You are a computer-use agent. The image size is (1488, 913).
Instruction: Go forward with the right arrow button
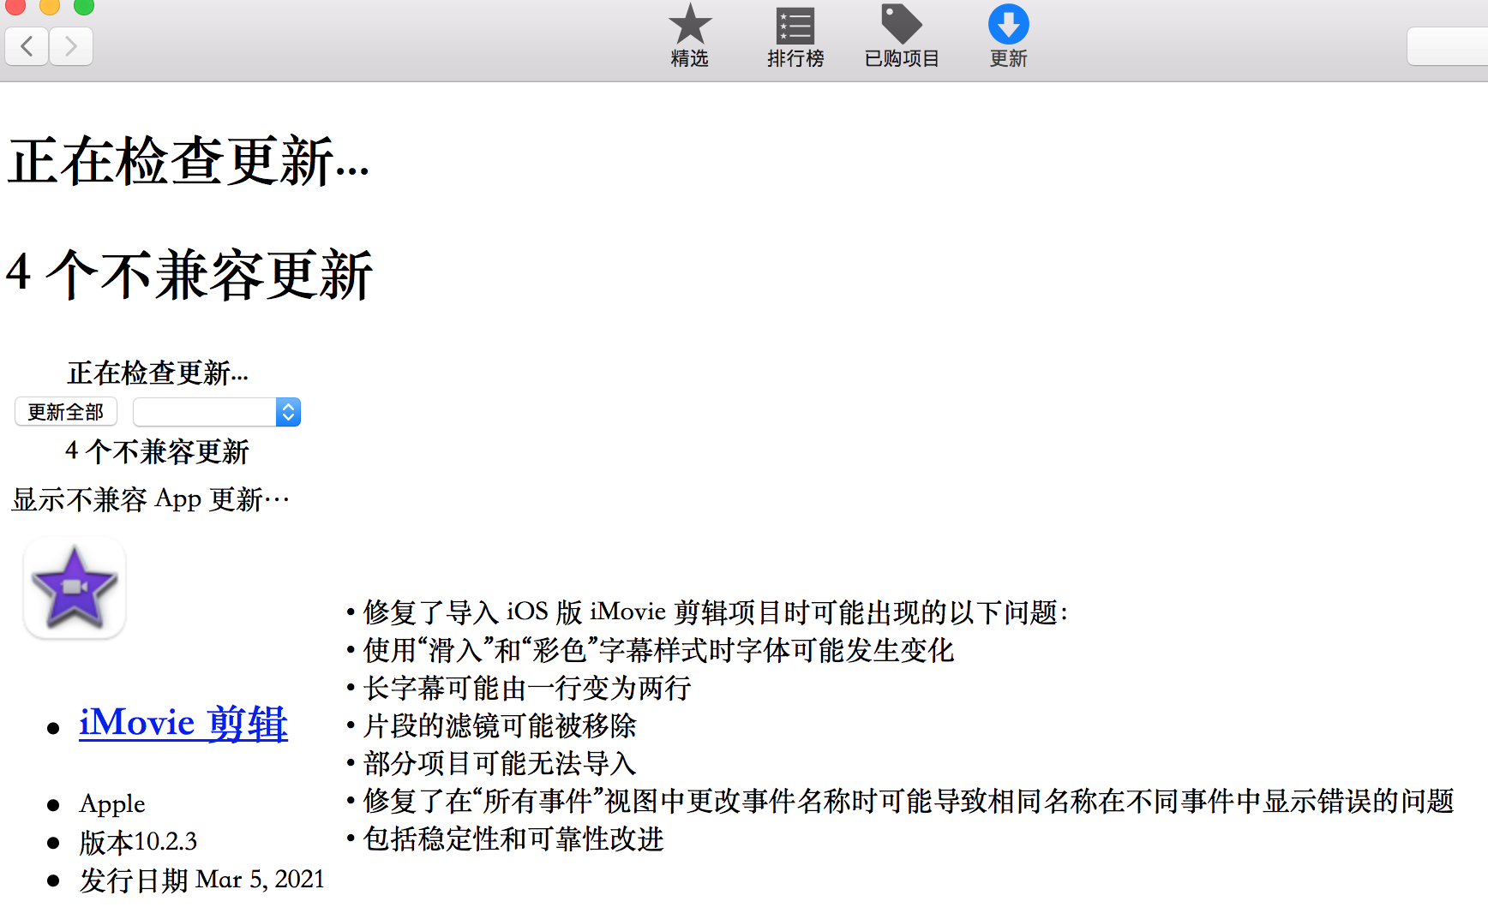pos(71,46)
